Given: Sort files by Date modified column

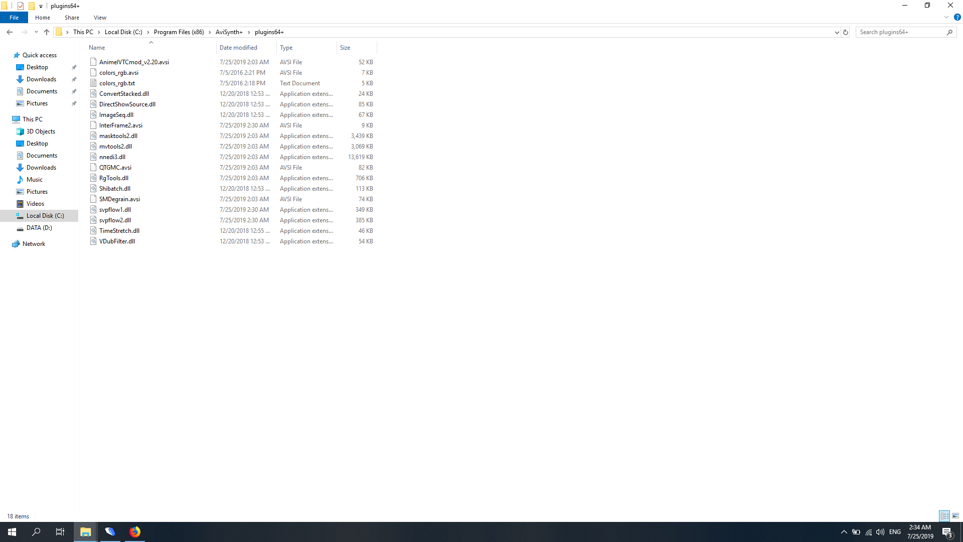Looking at the screenshot, I should pos(238,48).
